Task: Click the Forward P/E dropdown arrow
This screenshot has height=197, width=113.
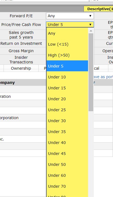Action: point(90,16)
